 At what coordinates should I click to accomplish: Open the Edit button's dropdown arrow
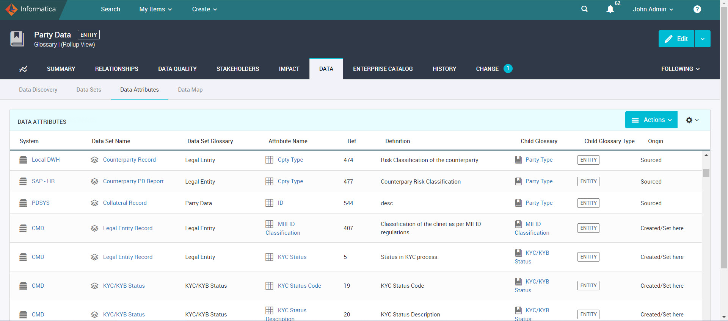coord(703,39)
